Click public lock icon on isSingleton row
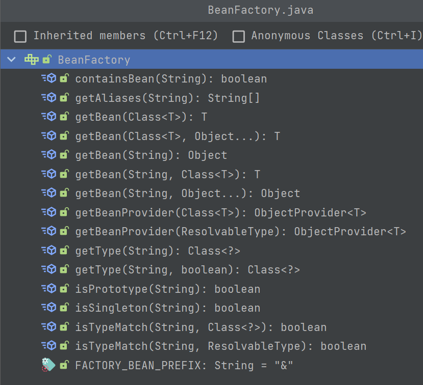The image size is (423, 385). coord(64,307)
